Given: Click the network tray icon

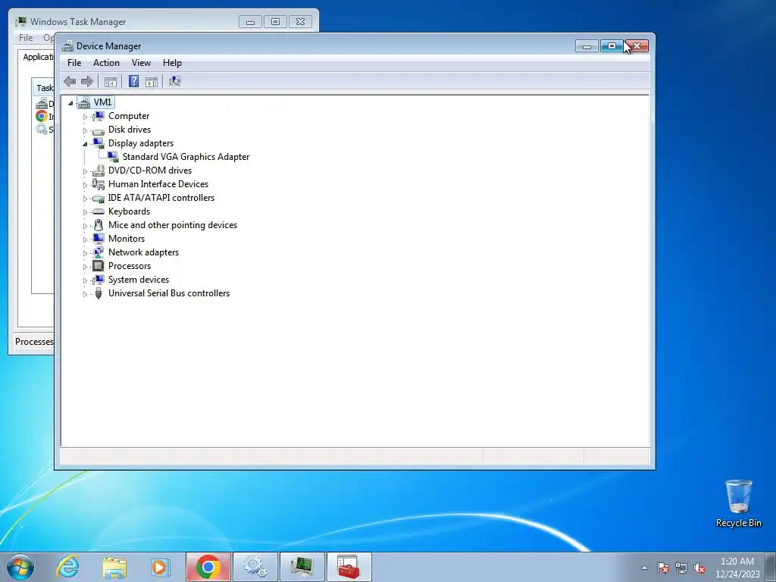Looking at the screenshot, I should [681, 568].
